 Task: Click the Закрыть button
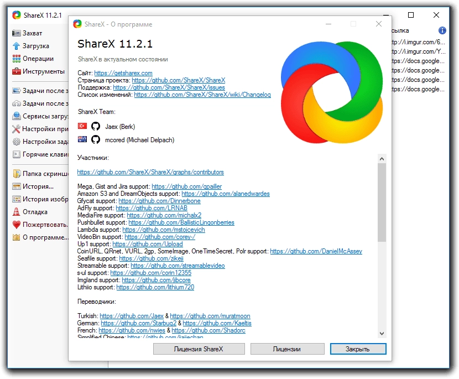pyautogui.click(x=358, y=349)
